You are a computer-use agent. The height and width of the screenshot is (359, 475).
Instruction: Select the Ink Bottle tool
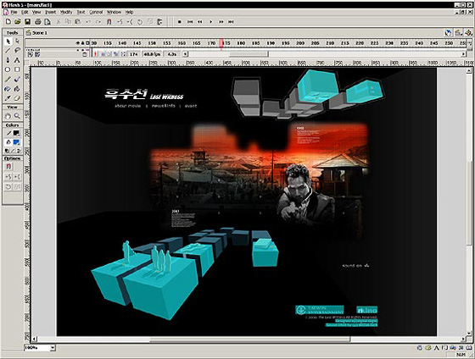pyautogui.click(x=8, y=89)
